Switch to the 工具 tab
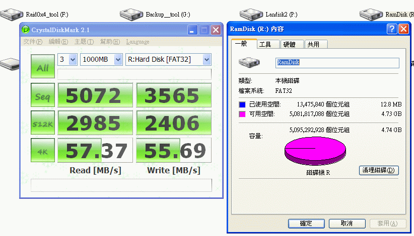414x236 pixels. 268,44
